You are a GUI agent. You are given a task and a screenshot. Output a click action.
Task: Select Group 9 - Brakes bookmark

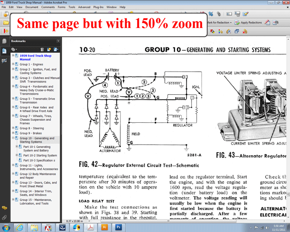(31, 133)
